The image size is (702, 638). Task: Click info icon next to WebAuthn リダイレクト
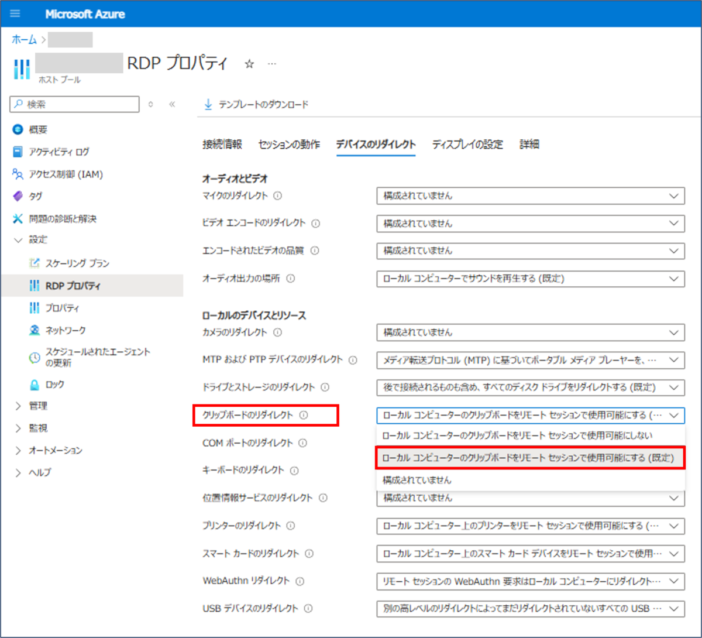click(300, 581)
